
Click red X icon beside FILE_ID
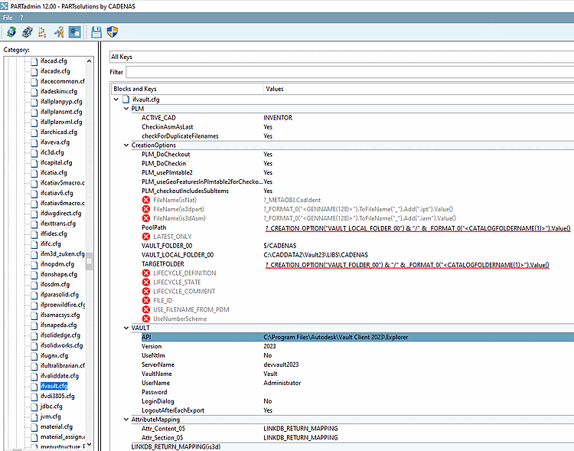point(146,300)
